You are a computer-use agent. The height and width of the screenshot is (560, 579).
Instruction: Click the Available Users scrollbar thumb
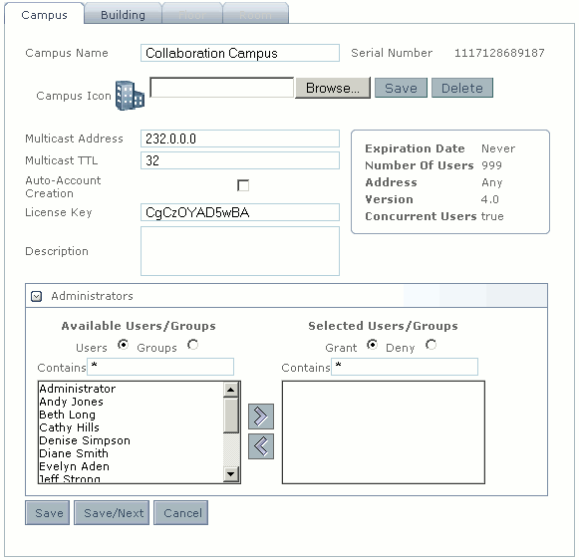[231, 415]
